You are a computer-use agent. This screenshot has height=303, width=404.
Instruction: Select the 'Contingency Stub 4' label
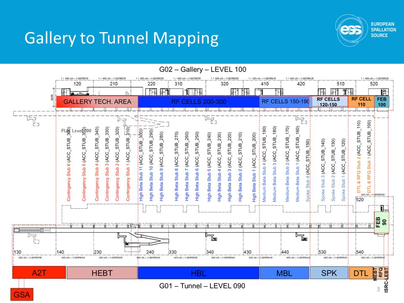tap(97, 182)
